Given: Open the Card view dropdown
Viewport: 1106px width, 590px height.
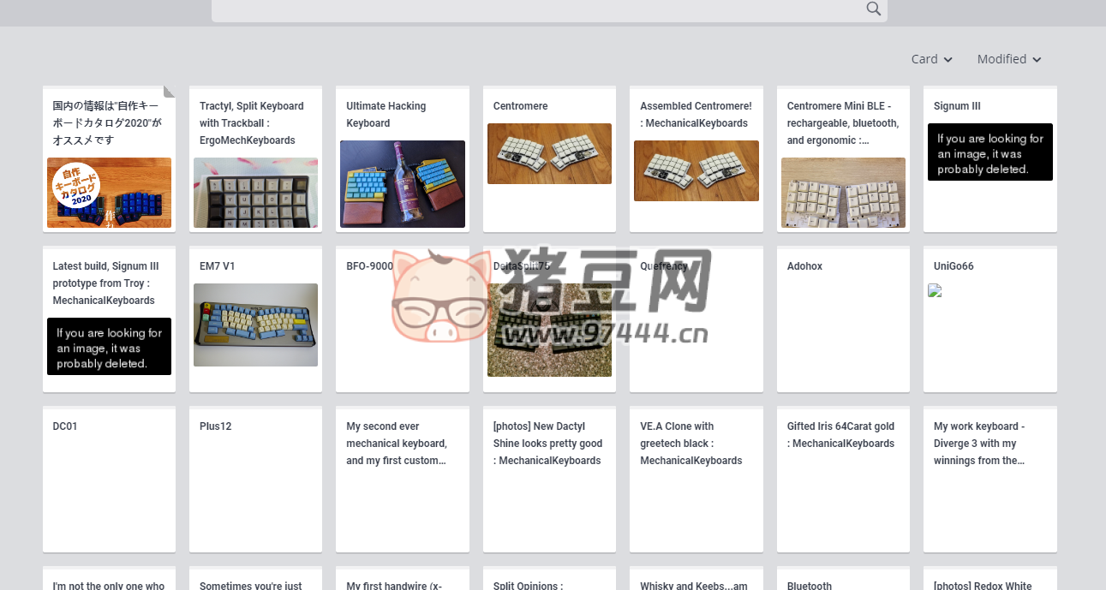Looking at the screenshot, I should 931,59.
